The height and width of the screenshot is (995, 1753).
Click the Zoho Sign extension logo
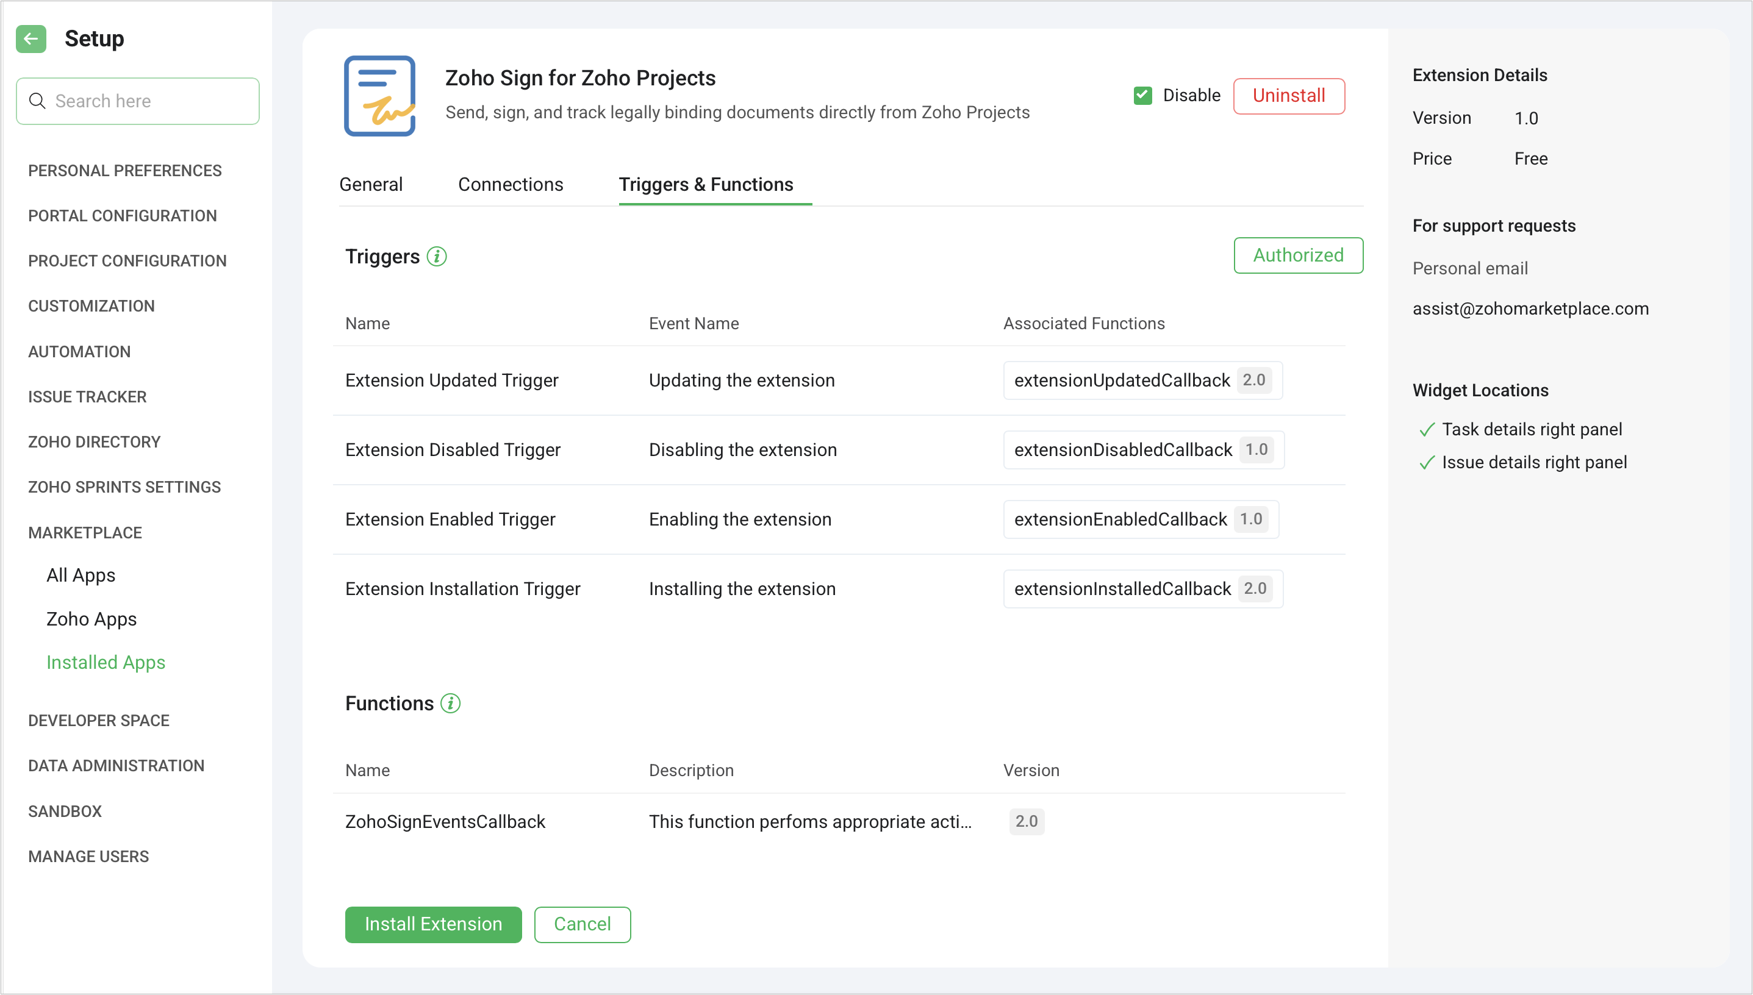point(379,96)
